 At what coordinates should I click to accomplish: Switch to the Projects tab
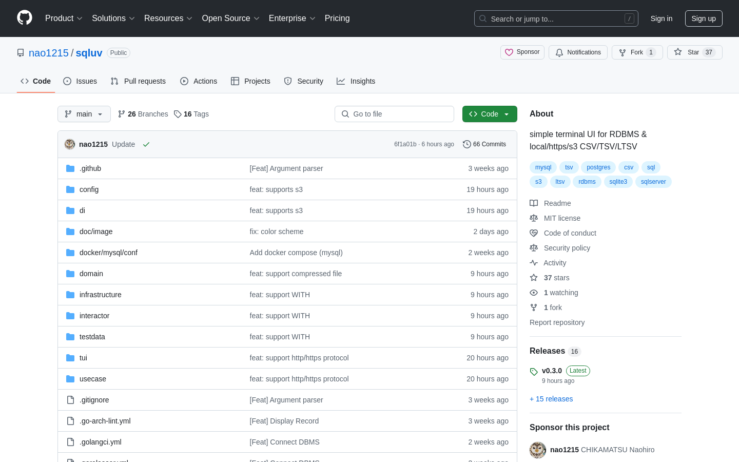(250, 81)
